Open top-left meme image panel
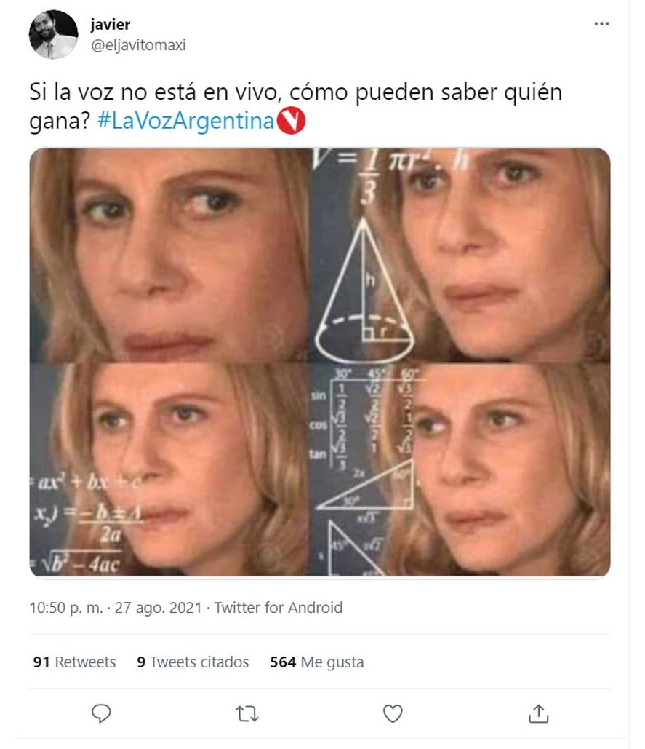 170,255
